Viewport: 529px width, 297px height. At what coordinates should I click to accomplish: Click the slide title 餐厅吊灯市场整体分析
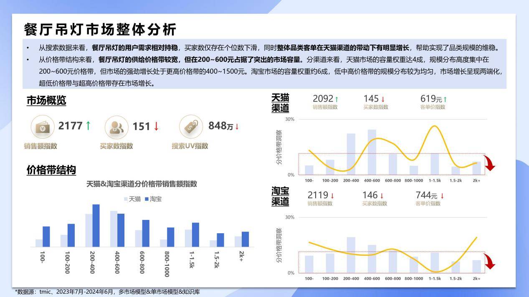[x=100, y=30]
